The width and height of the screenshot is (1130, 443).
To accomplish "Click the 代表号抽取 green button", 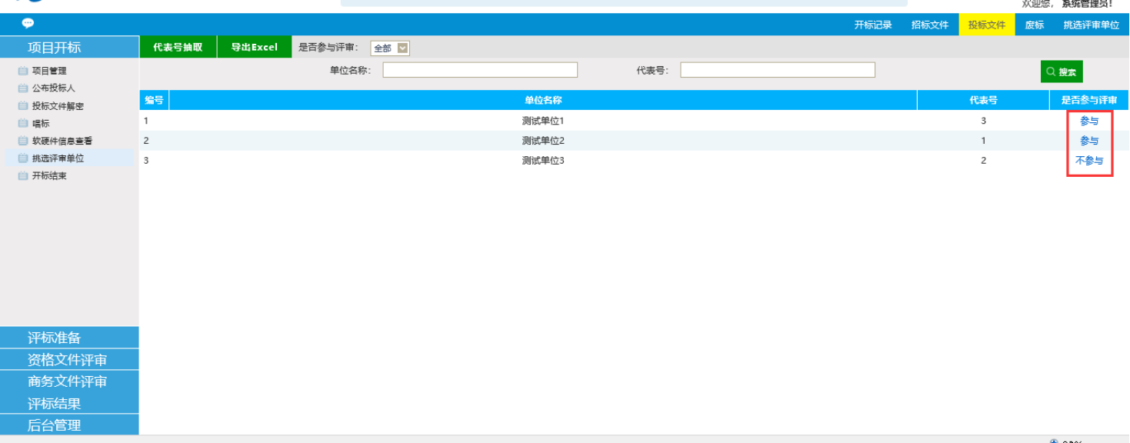I will 178,47.
